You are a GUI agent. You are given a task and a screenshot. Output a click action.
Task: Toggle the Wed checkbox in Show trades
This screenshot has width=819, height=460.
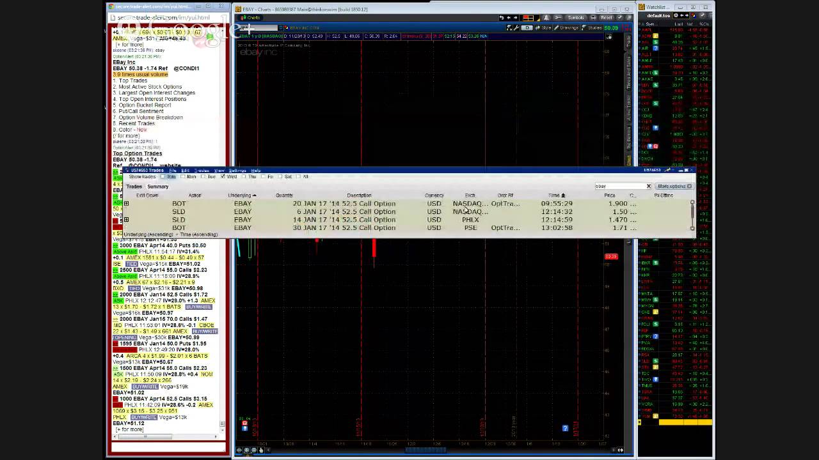(224, 177)
